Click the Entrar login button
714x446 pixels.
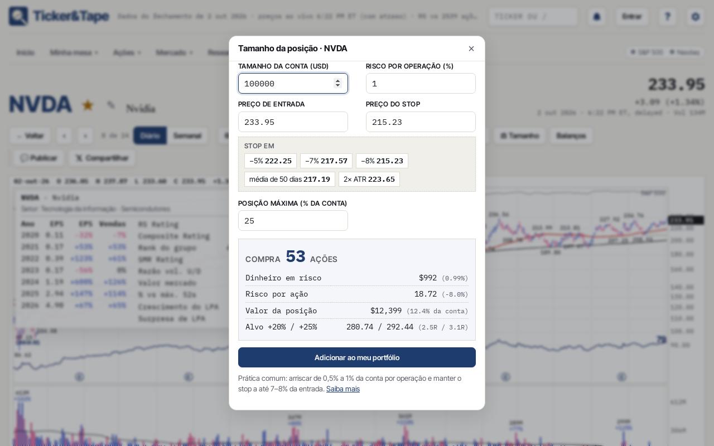[x=632, y=17]
